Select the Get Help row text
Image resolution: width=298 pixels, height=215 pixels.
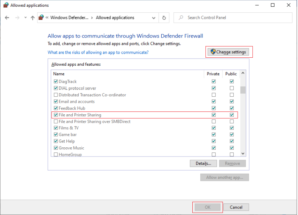tap(67, 141)
